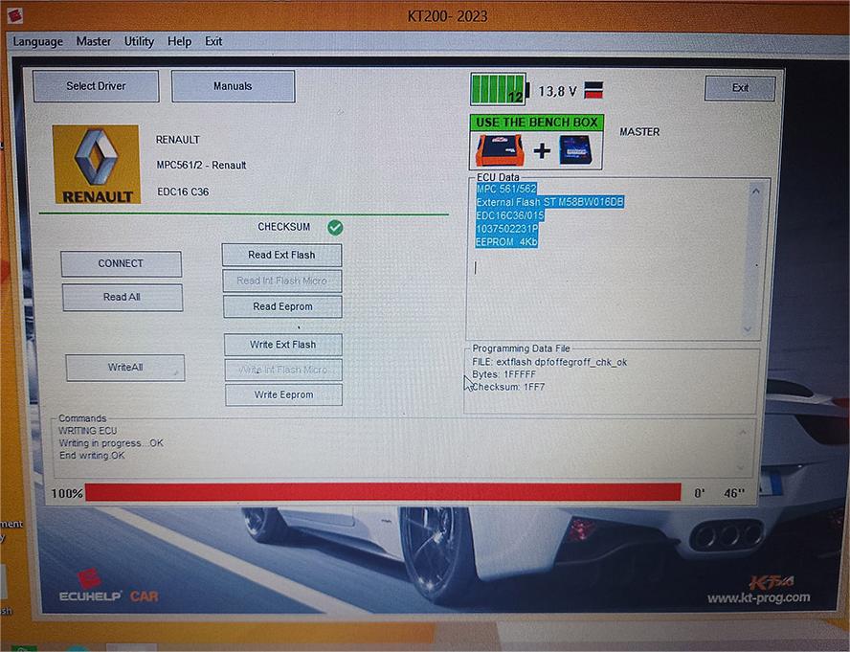Viewport: 850px width, 652px height.
Task: Click the 'WRITING ECU' command line
Action: click(x=87, y=431)
